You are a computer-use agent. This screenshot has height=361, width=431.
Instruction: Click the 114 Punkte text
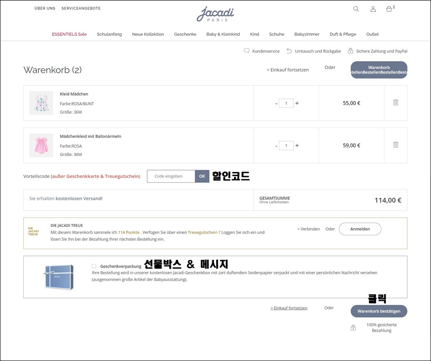(x=129, y=232)
